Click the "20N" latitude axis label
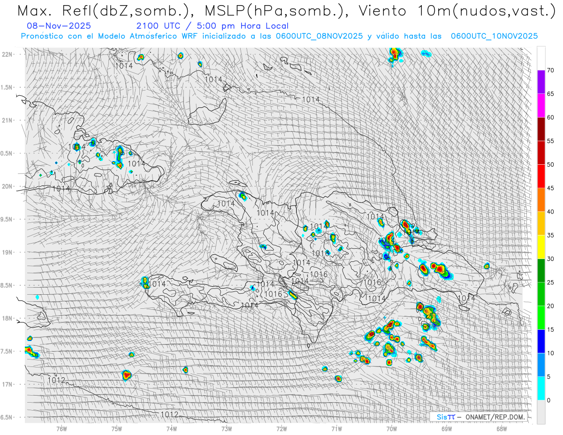 [x=8, y=186]
